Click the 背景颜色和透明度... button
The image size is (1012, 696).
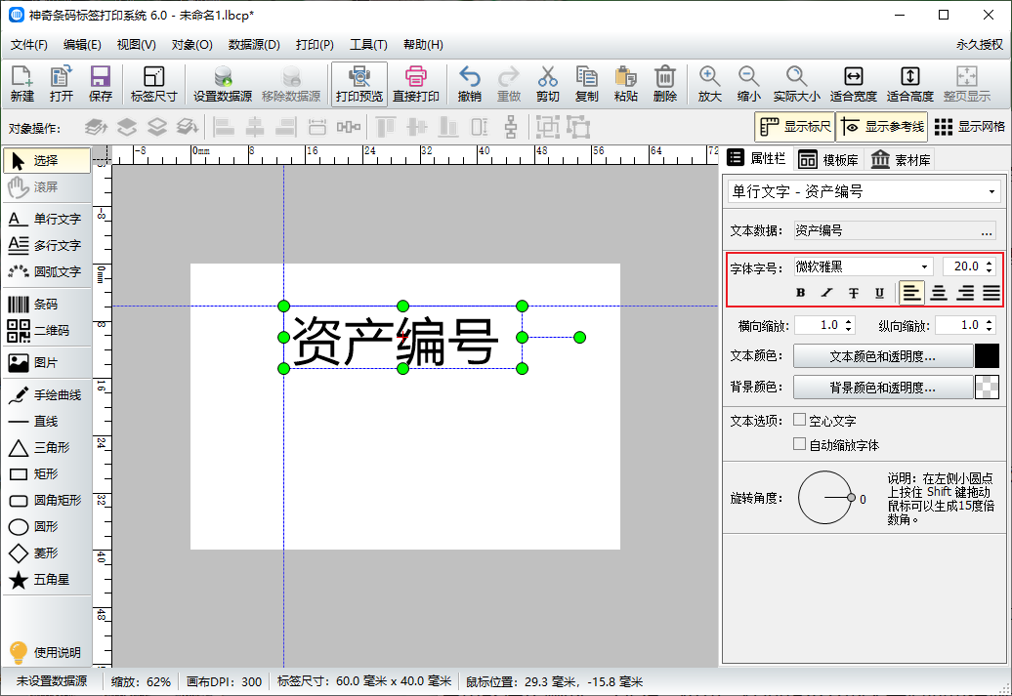click(882, 387)
